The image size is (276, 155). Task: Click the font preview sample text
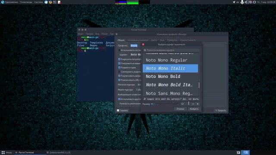[171, 99]
